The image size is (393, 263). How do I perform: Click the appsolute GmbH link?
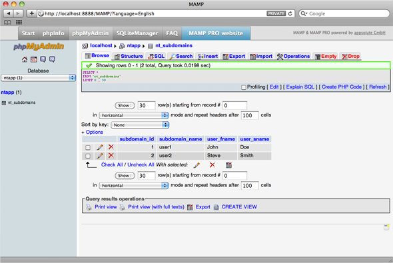[370, 33]
